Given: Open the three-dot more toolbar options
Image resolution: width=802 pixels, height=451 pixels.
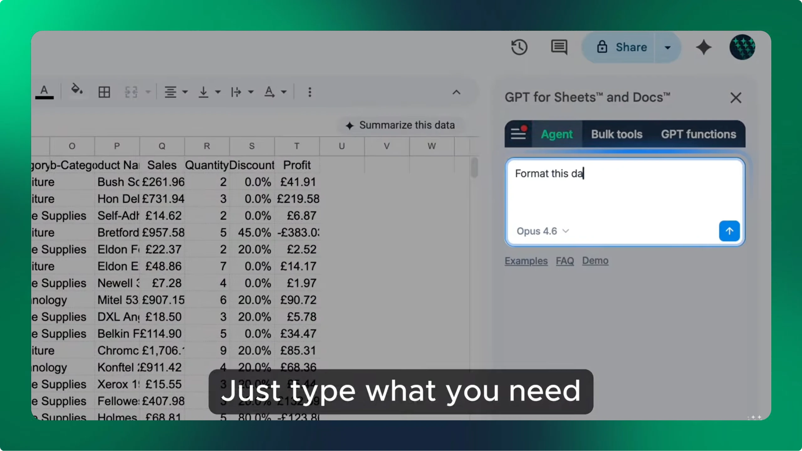Looking at the screenshot, I should point(310,92).
